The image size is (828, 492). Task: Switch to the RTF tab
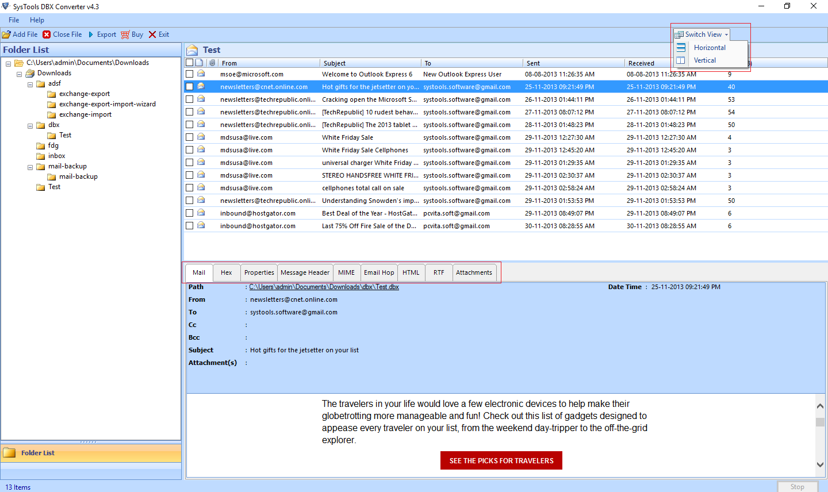click(x=439, y=272)
